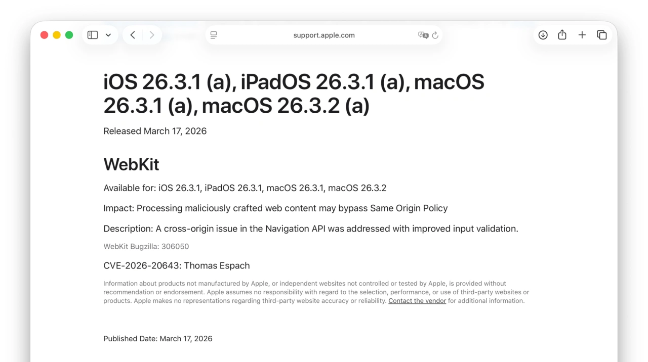The height and width of the screenshot is (362, 648).
Task: Open Reader view for this article
Action: [x=213, y=35]
